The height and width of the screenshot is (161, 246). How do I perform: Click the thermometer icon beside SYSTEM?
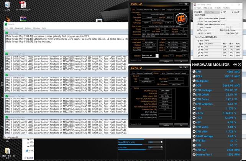(x=194, y=141)
